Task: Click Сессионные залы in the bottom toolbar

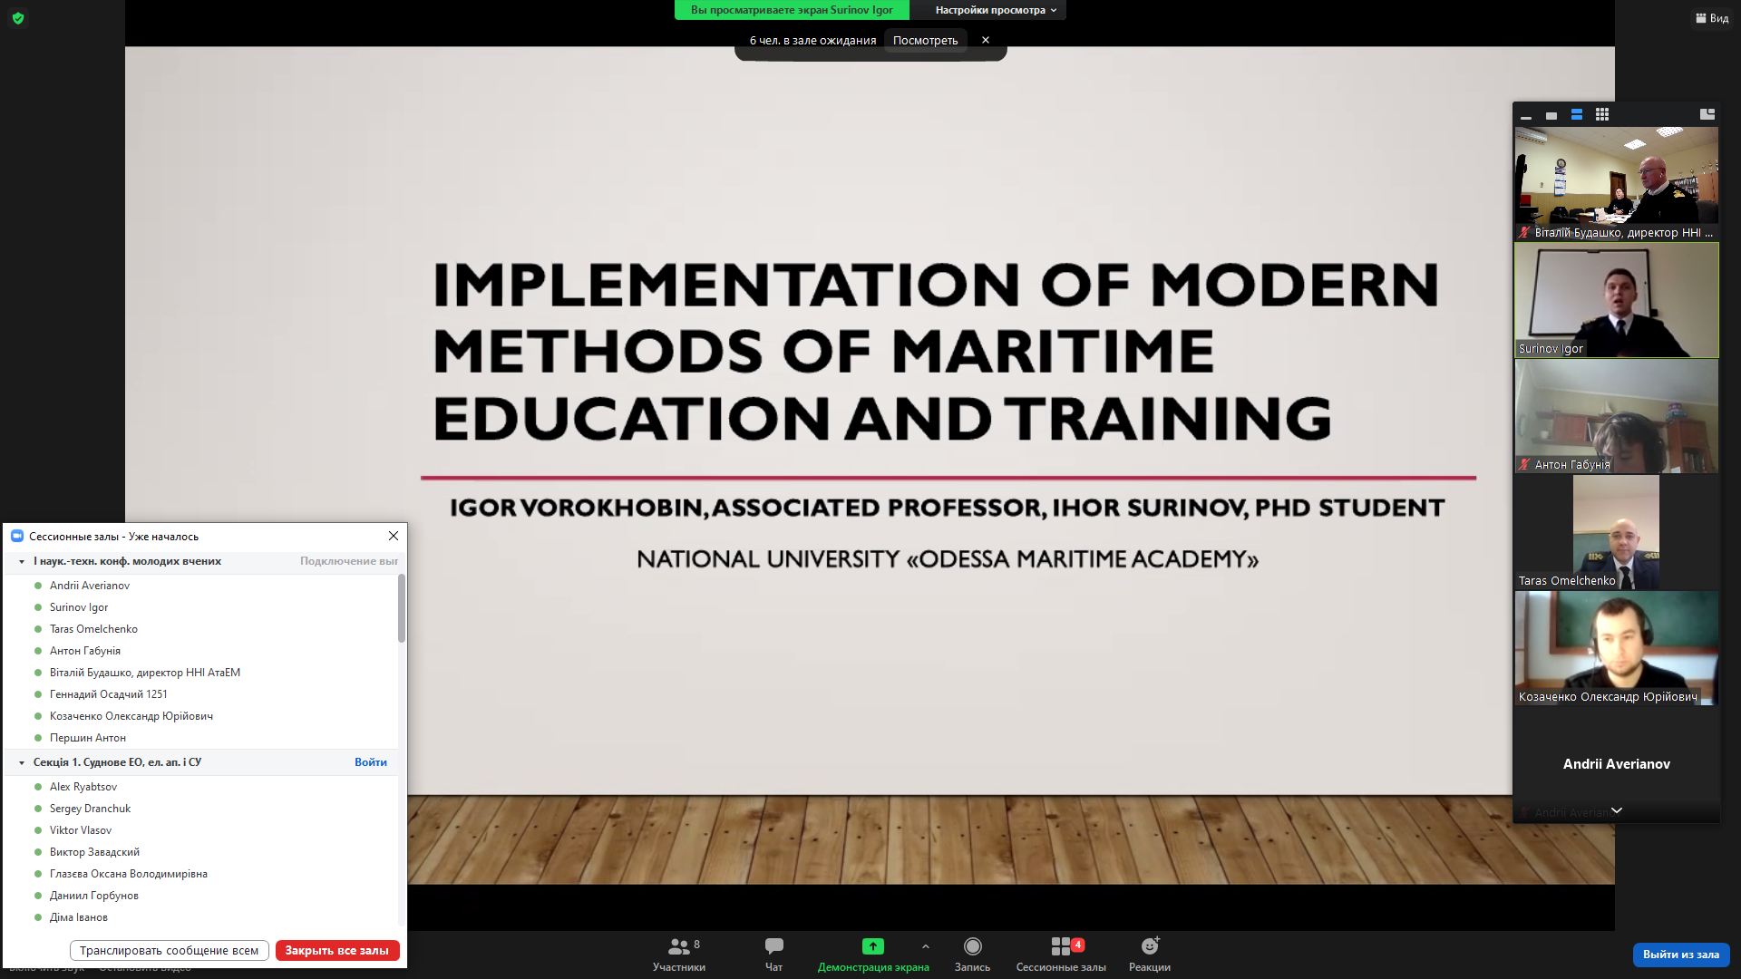Action: click(x=1061, y=955)
